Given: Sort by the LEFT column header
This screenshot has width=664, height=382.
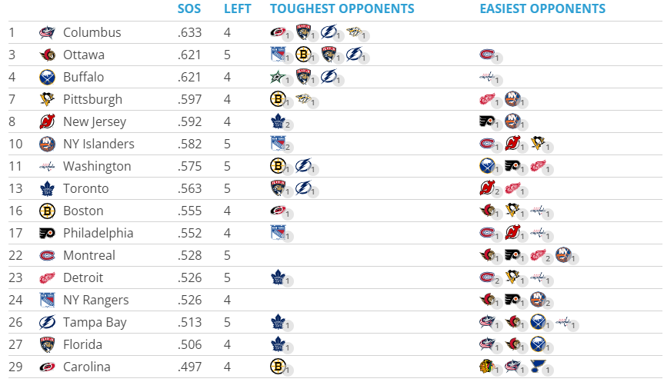Looking at the screenshot, I should (238, 9).
